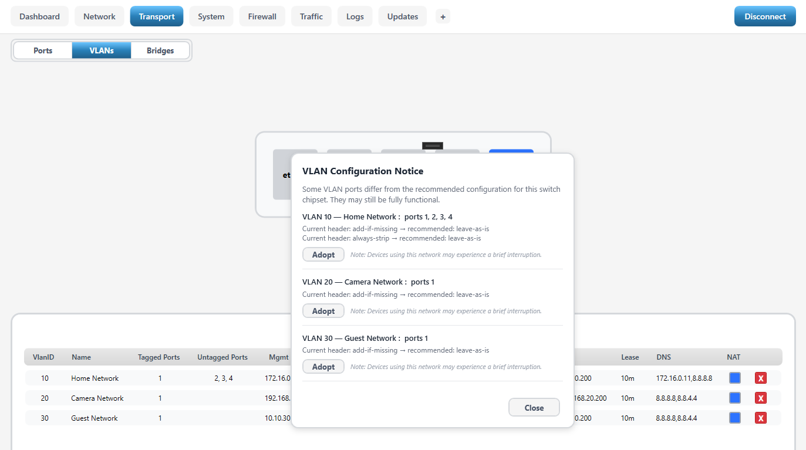Click the Guest Network DNS value

(676, 418)
